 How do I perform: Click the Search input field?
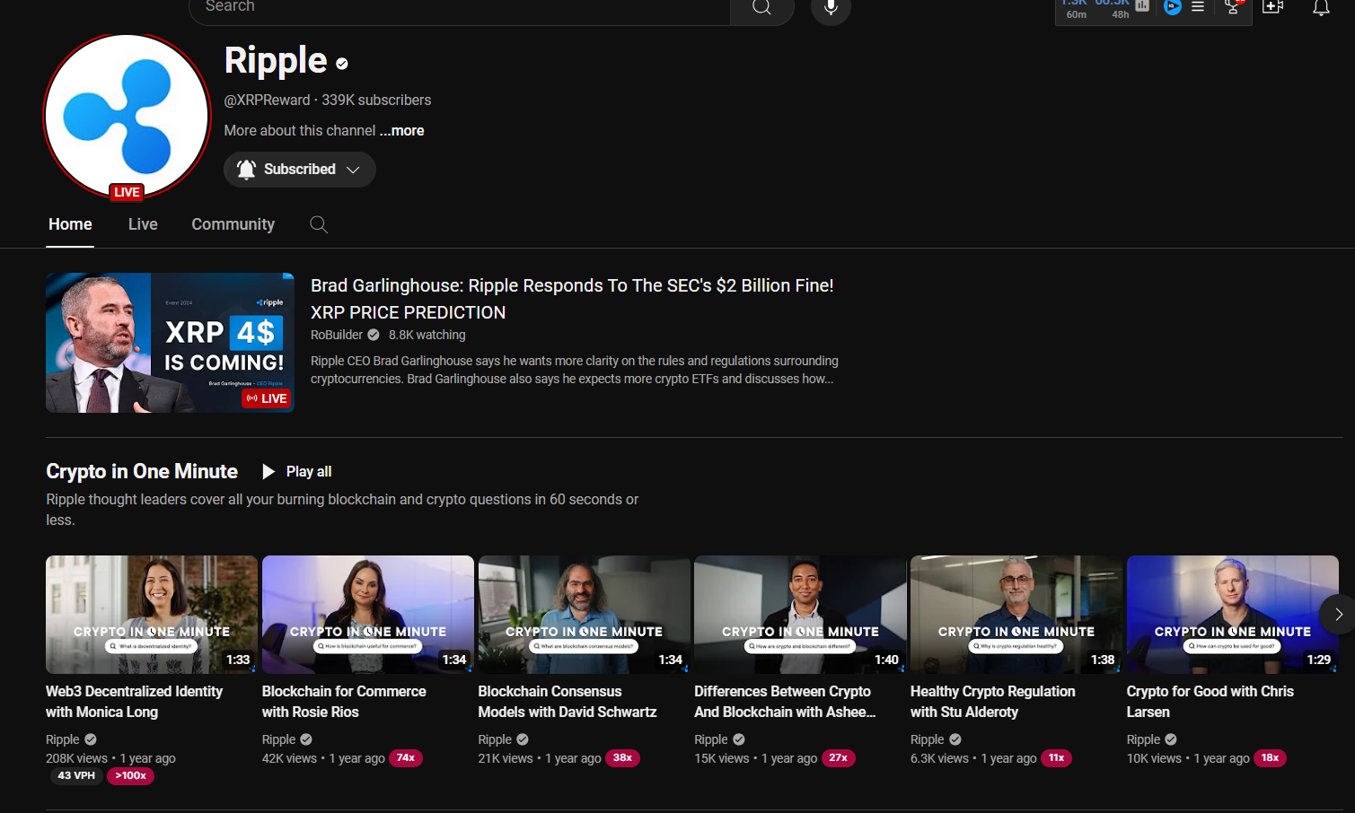pos(460,8)
